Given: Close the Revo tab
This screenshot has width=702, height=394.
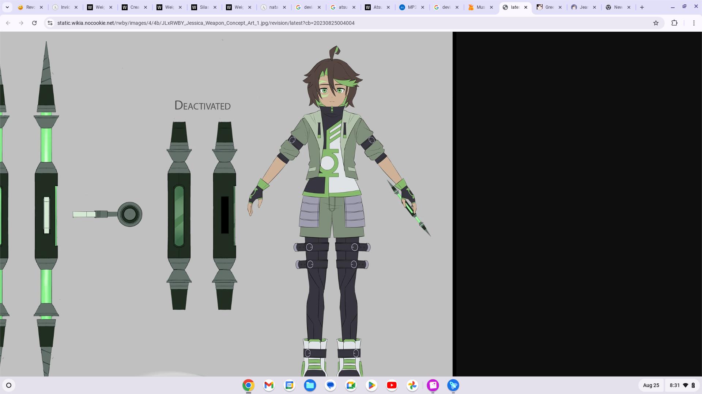Looking at the screenshot, I should pos(41,7).
